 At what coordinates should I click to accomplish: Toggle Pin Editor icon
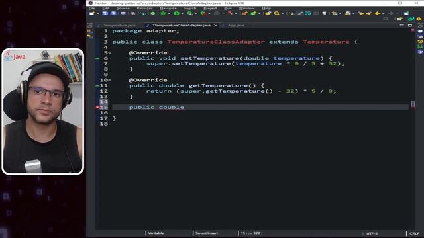(406, 13)
